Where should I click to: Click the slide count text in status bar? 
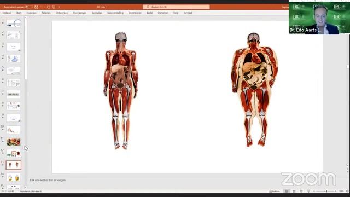[x=7, y=192]
